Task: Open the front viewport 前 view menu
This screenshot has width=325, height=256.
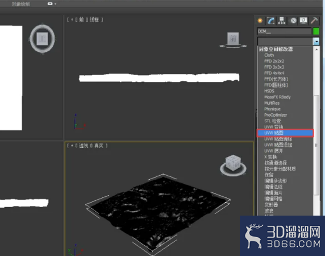Action: click(x=81, y=20)
